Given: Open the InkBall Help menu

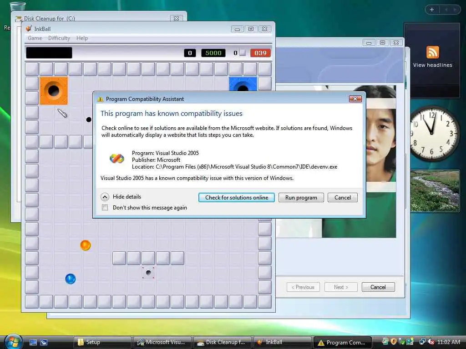Looking at the screenshot, I should [x=82, y=38].
